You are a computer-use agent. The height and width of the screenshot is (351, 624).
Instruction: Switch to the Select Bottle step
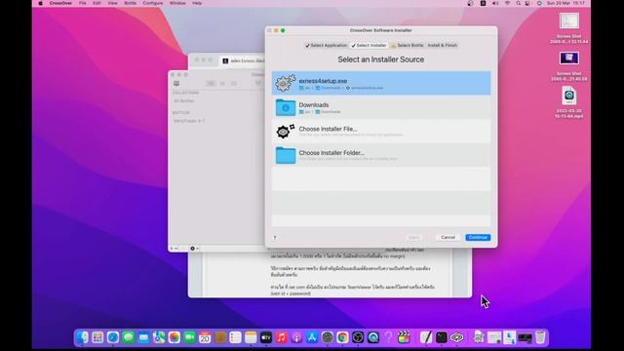(408, 46)
